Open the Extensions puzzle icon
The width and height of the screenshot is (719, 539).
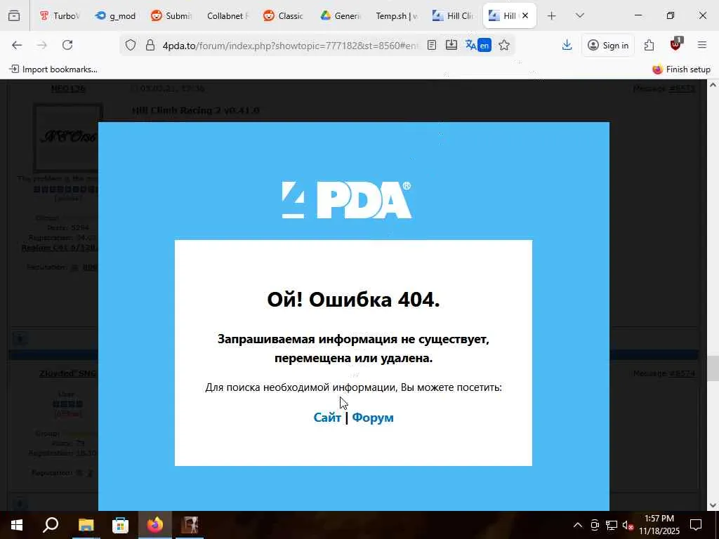click(649, 45)
